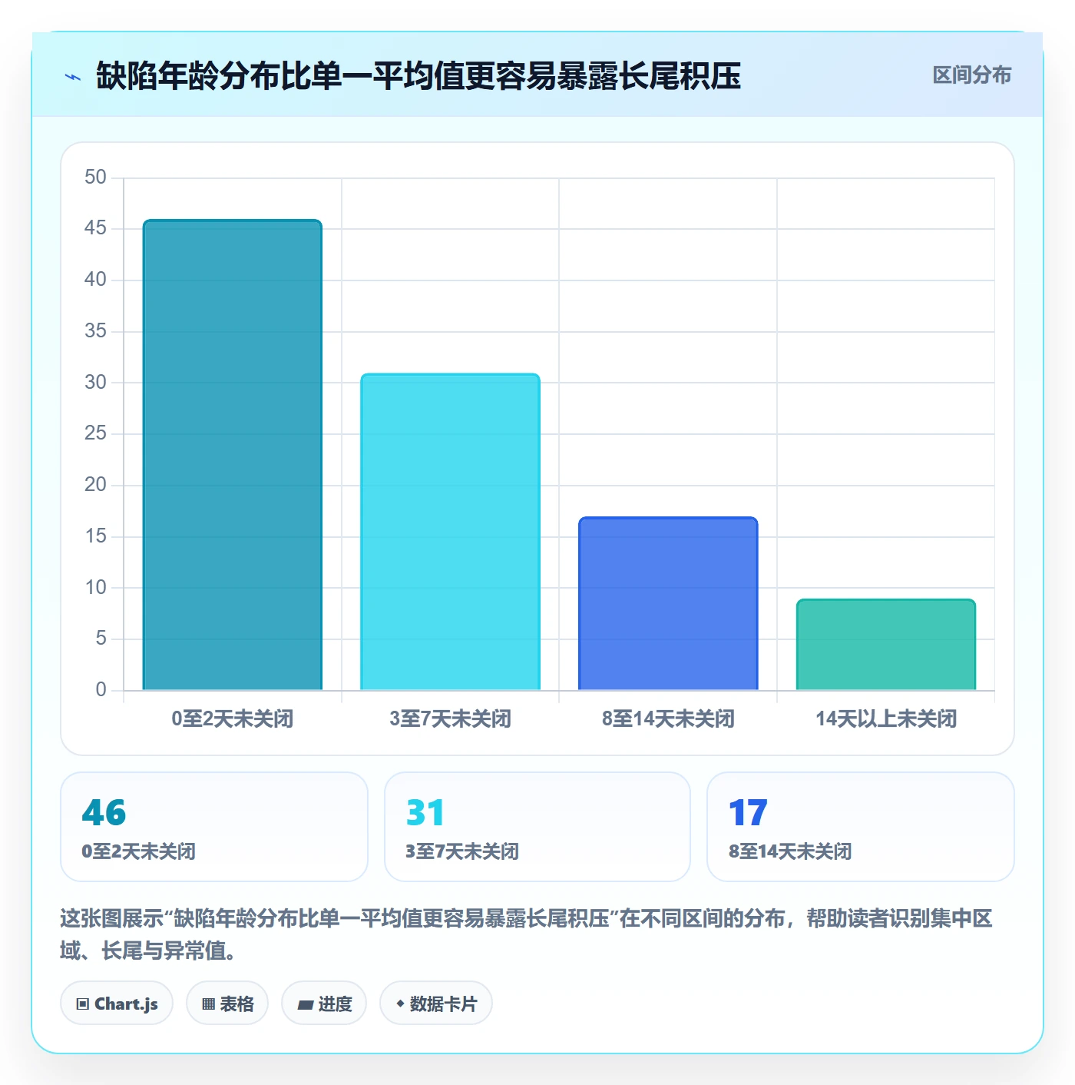Click the y-axis value 45
1075x1085 pixels.
(x=95, y=228)
